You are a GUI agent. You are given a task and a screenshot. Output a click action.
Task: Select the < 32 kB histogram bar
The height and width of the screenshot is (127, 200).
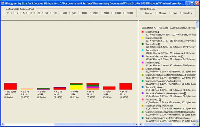(x=109, y=88)
